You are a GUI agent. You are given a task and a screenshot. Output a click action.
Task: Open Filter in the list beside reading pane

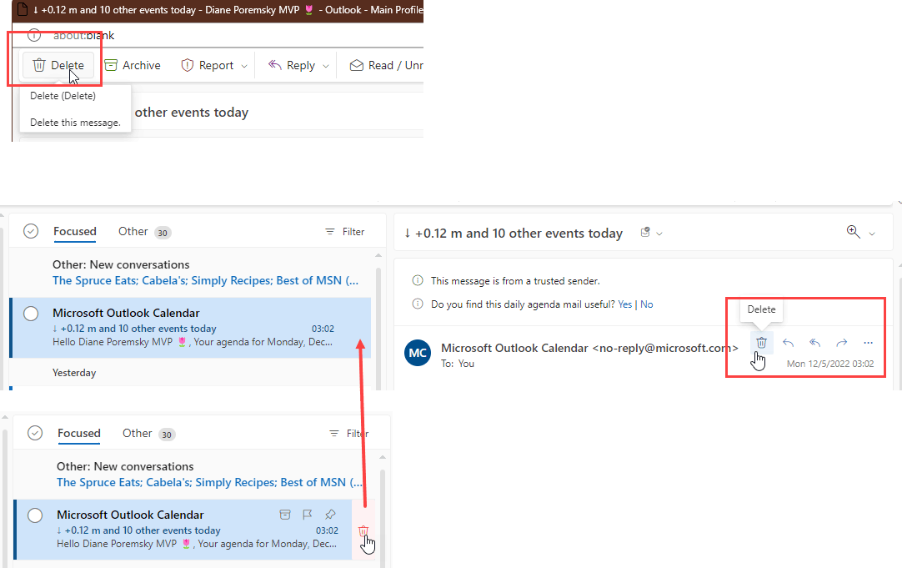(345, 231)
